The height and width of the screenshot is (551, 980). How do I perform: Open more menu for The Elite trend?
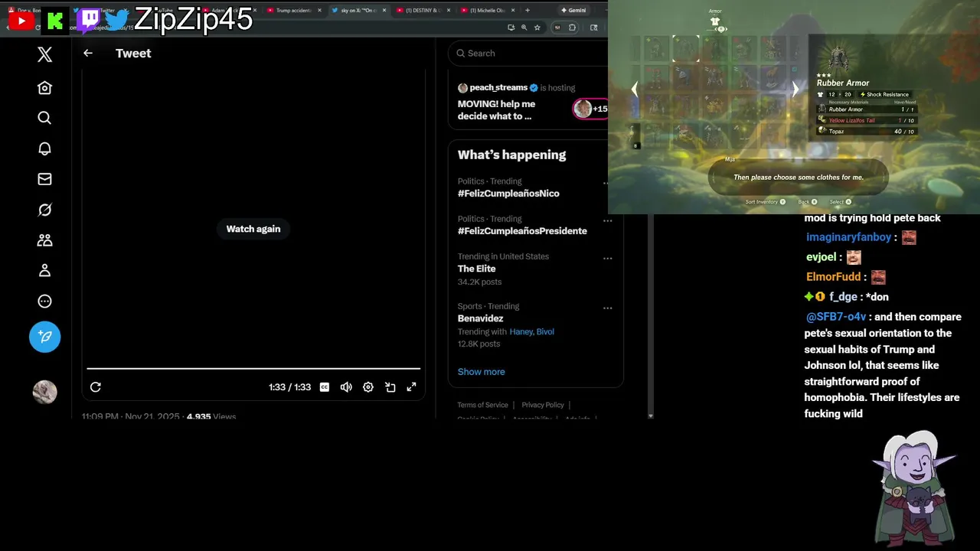tap(607, 258)
